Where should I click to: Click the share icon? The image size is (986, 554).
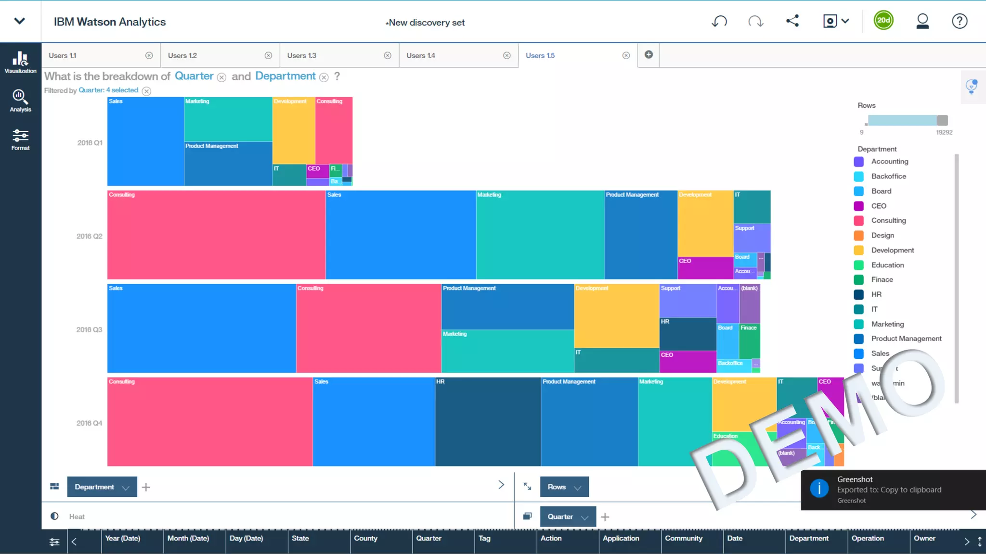point(792,21)
